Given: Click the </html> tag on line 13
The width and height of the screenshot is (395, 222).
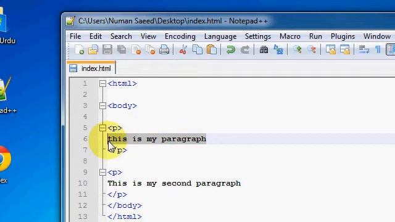Looking at the screenshot, I should click(125, 216).
